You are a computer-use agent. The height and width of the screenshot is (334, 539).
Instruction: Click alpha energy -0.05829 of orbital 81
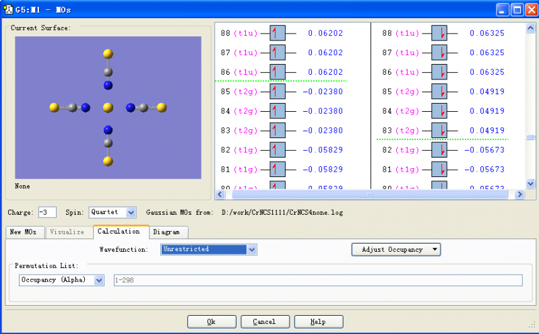click(323, 170)
